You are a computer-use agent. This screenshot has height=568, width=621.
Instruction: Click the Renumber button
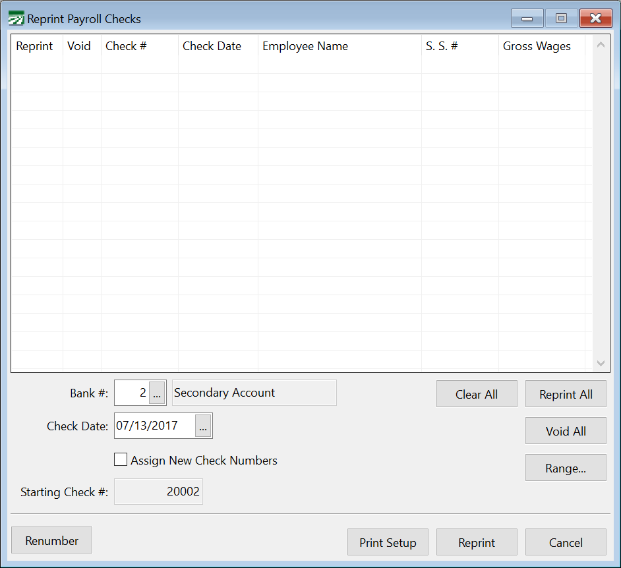[51, 540]
